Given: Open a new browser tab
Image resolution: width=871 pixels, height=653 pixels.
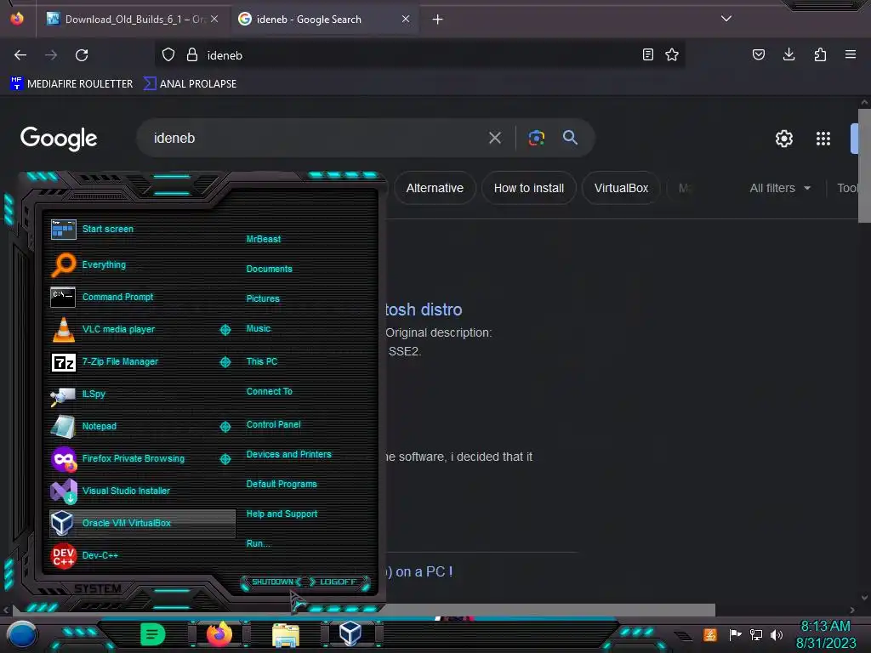Looking at the screenshot, I should click(x=438, y=20).
